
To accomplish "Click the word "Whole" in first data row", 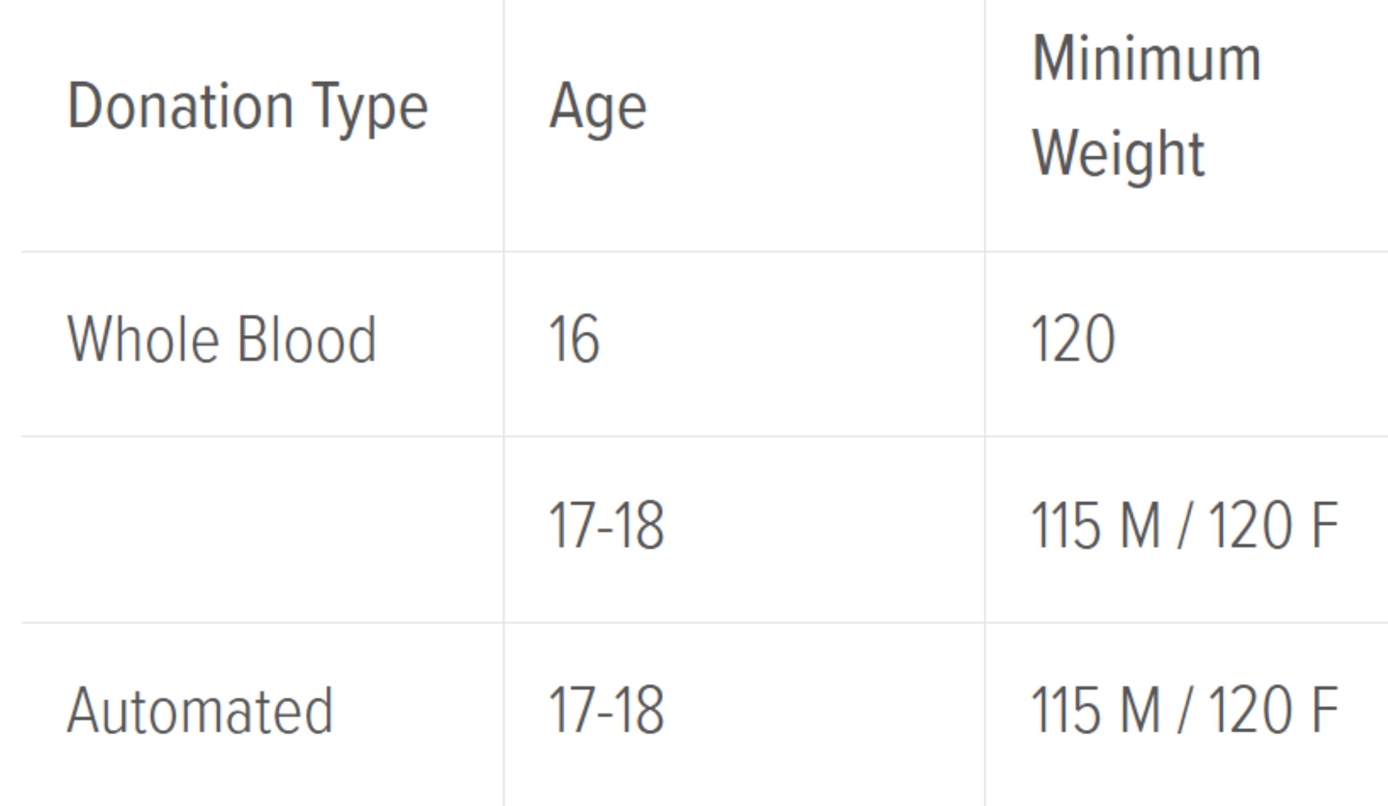I will (143, 339).
